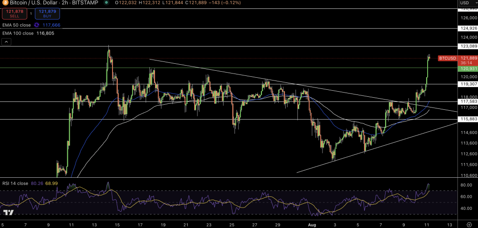478x228 pixels.
Task: Click the 114,600 price scale value
Action: 469,133
